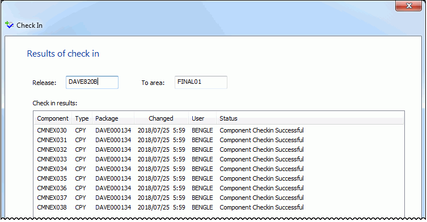Select the CMNEX030 component row
Image resolution: width=427 pixels, height=222 pixels.
tap(219, 130)
